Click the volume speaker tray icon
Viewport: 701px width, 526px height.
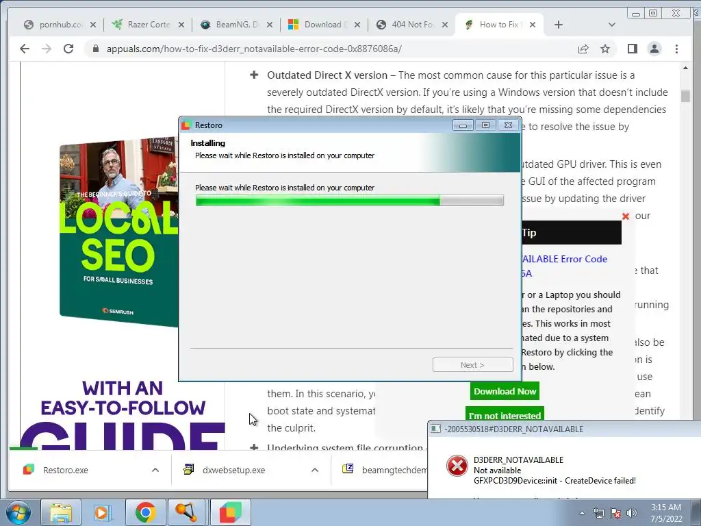point(632,514)
